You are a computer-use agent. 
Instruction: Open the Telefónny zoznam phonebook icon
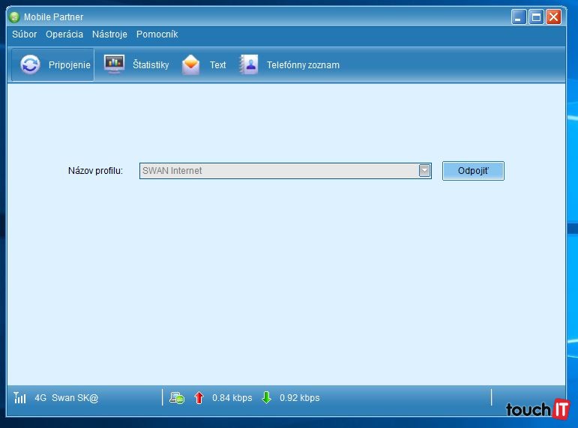[x=248, y=65]
